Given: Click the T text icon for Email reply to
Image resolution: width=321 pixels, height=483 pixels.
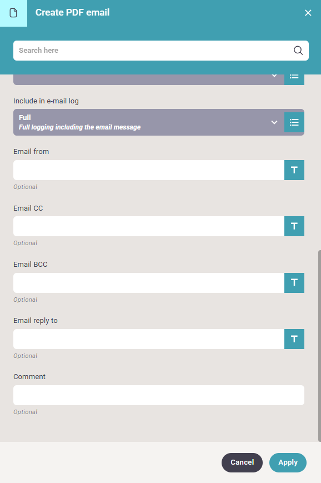Looking at the screenshot, I should [294, 339].
